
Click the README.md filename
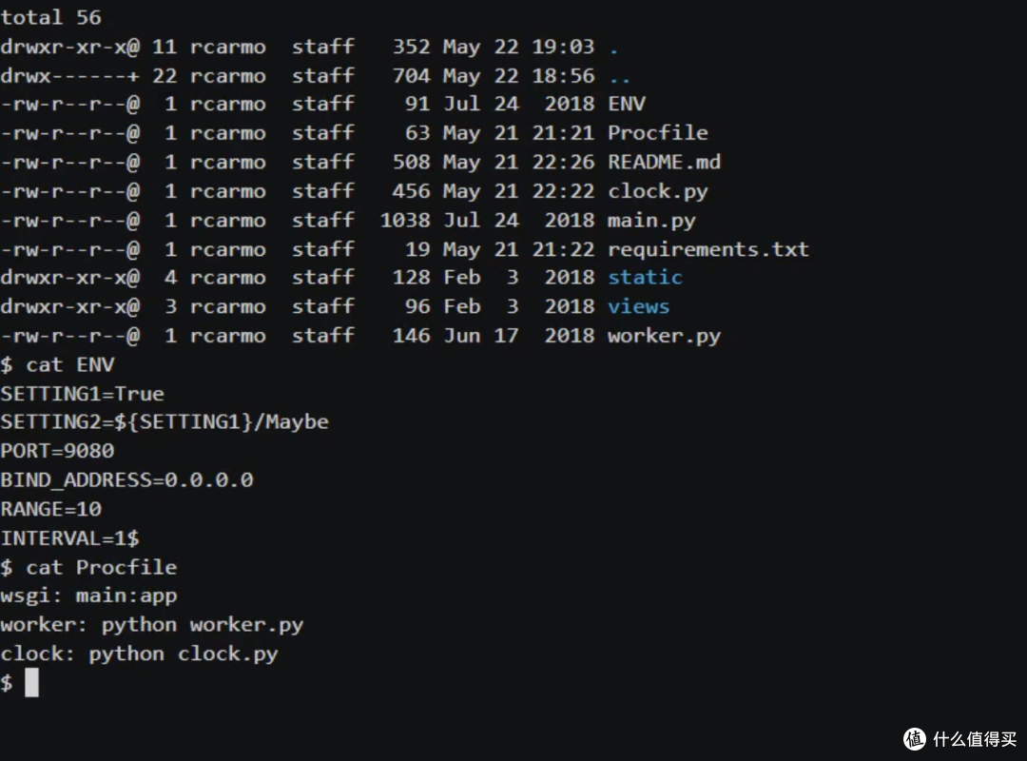coord(664,162)
